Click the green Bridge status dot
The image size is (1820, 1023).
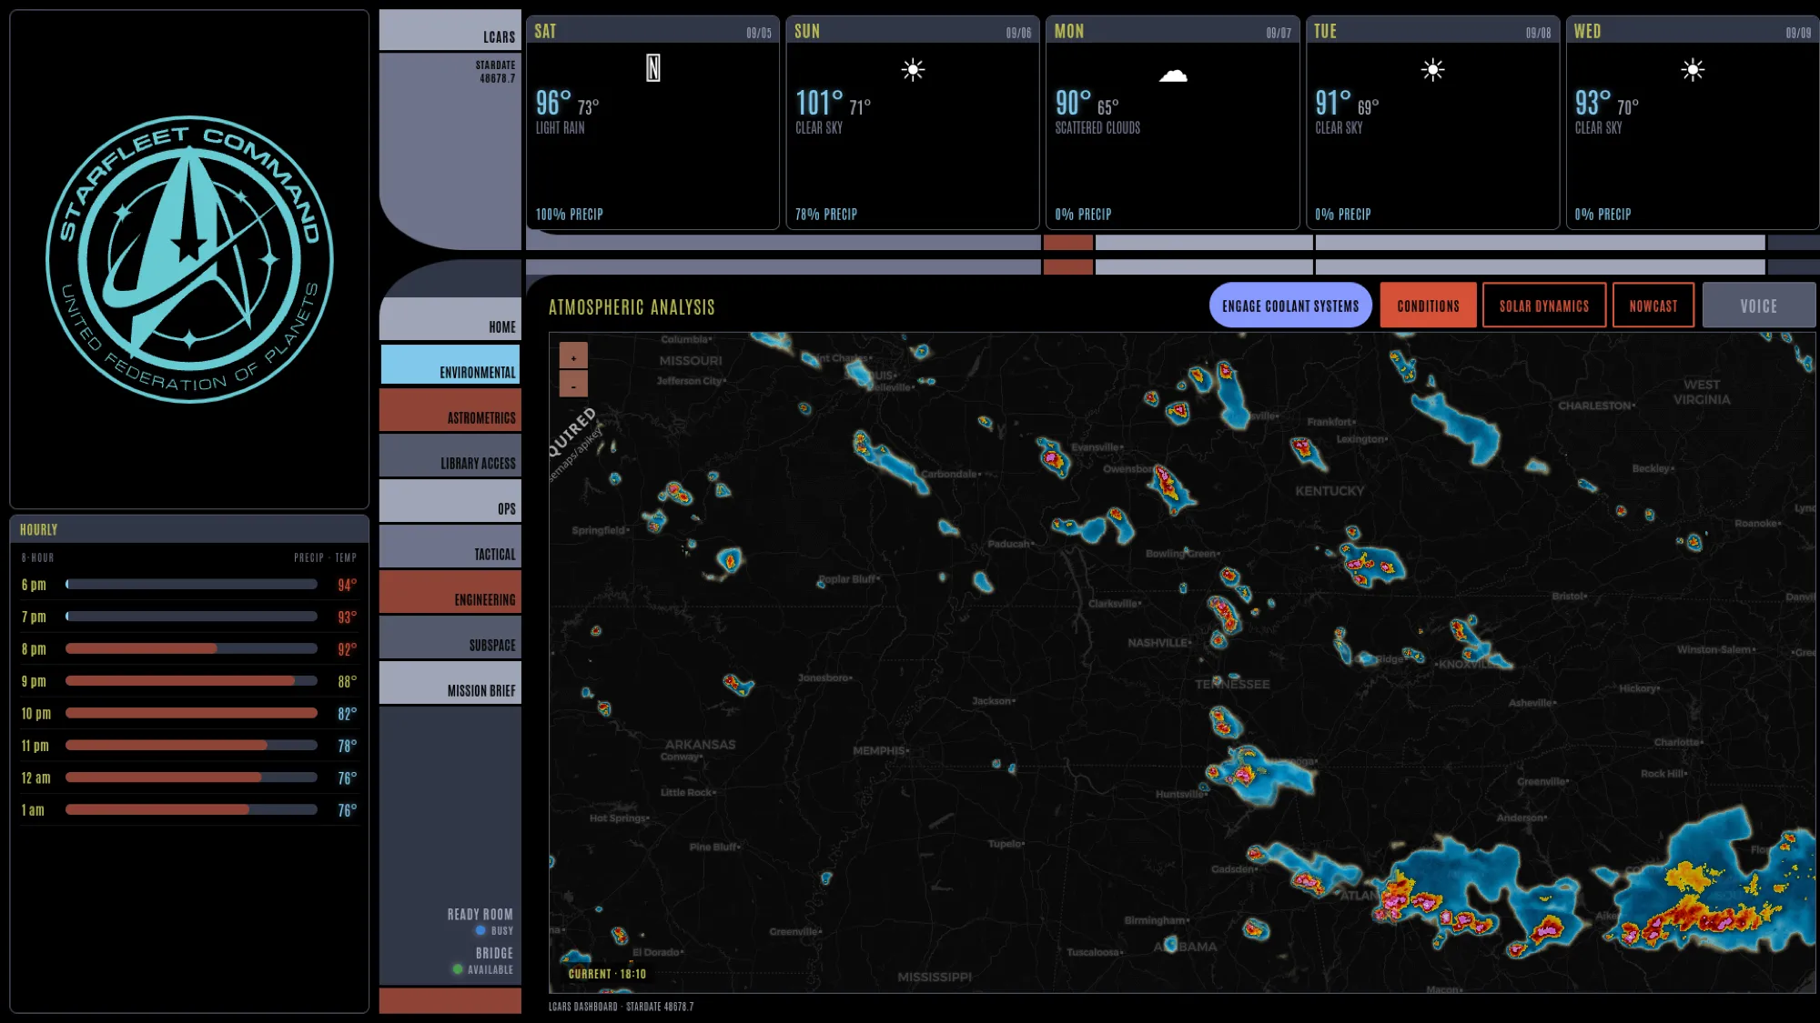[x=458, y=969]
